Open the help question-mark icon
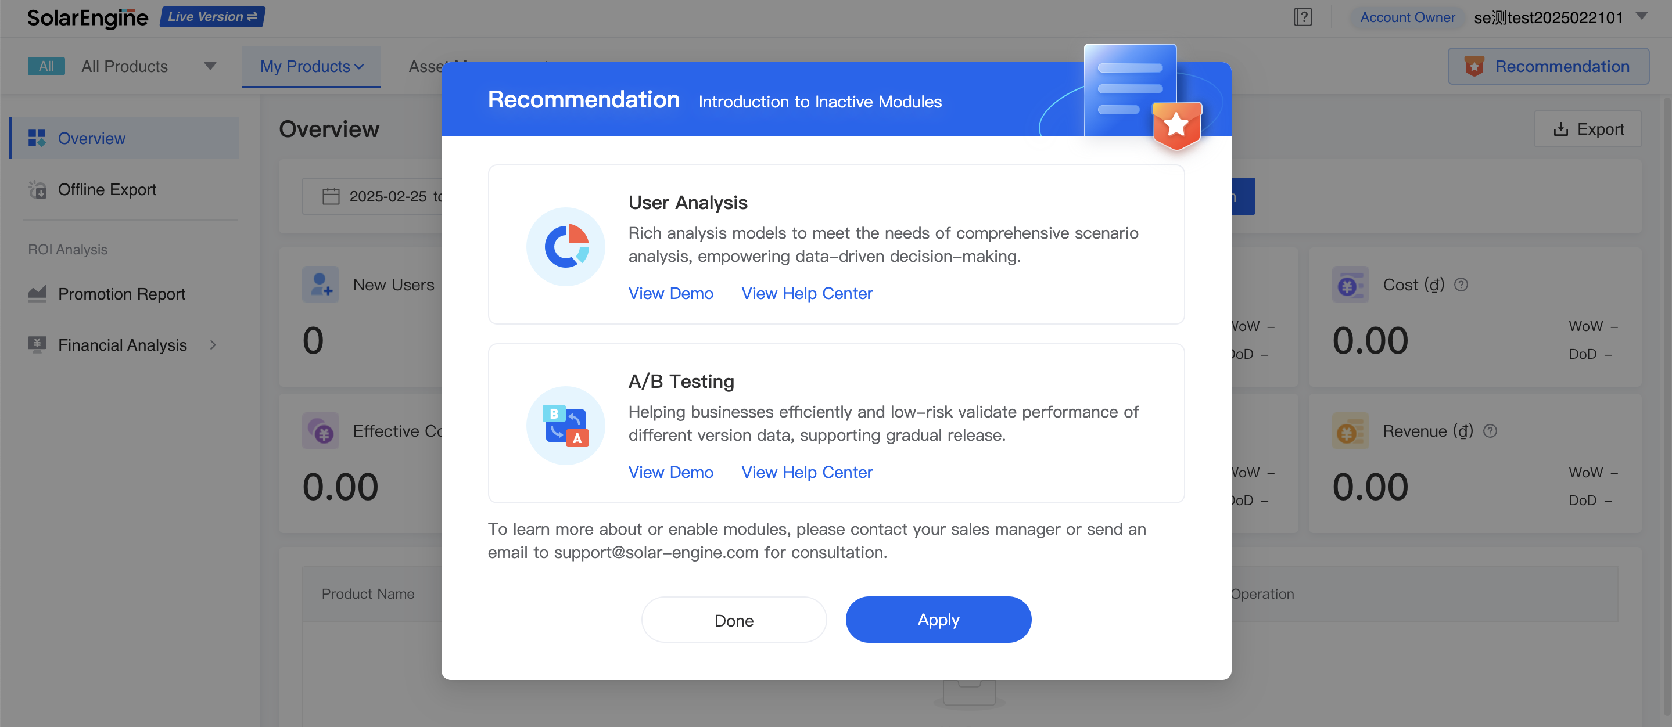The image size is (1672, 727). tap(1303, 17)
